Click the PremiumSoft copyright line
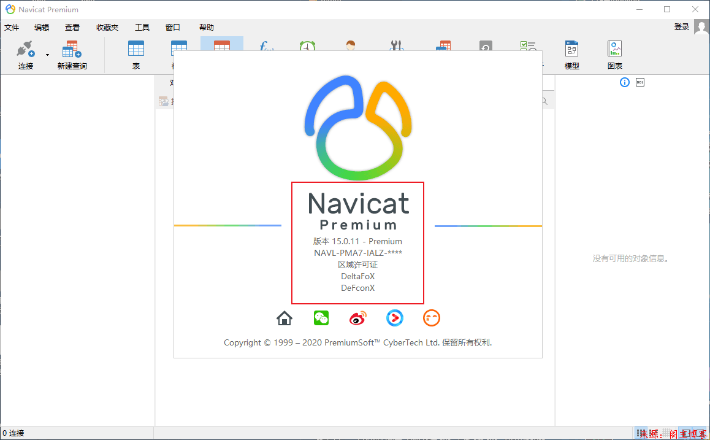710x440 pixels. [357, 343]
